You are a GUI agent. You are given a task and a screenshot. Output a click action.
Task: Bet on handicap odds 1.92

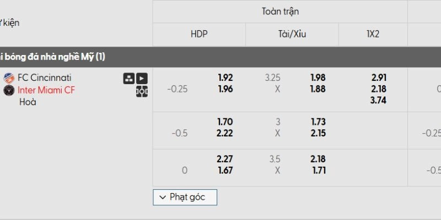(225, 78)
